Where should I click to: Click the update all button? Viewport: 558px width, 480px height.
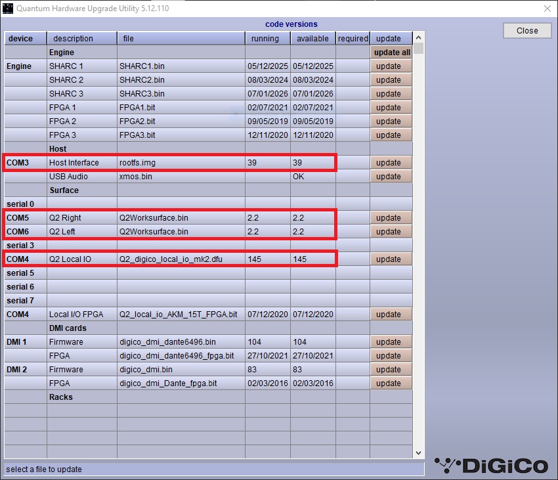(391, 53)
